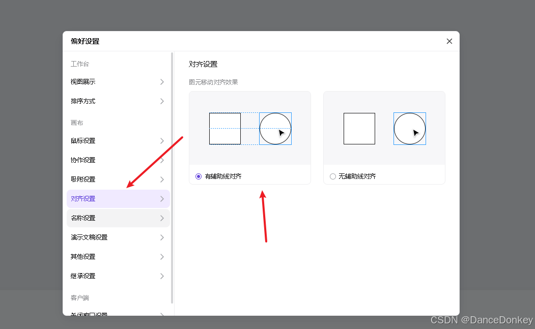Image resolution: width=535 pixels, height=329 pixels.
Task: Close the 偏好设置 dialog with X
Action: (449, 41)
